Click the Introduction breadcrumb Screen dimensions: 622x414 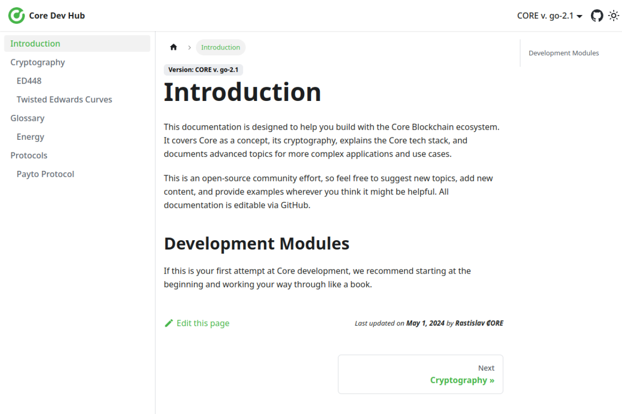[x=221, y=47]
